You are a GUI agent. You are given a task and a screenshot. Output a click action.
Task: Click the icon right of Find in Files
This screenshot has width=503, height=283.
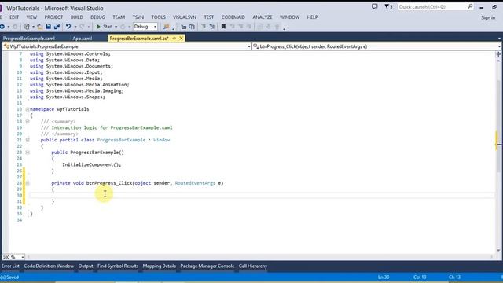pos(183,27)
